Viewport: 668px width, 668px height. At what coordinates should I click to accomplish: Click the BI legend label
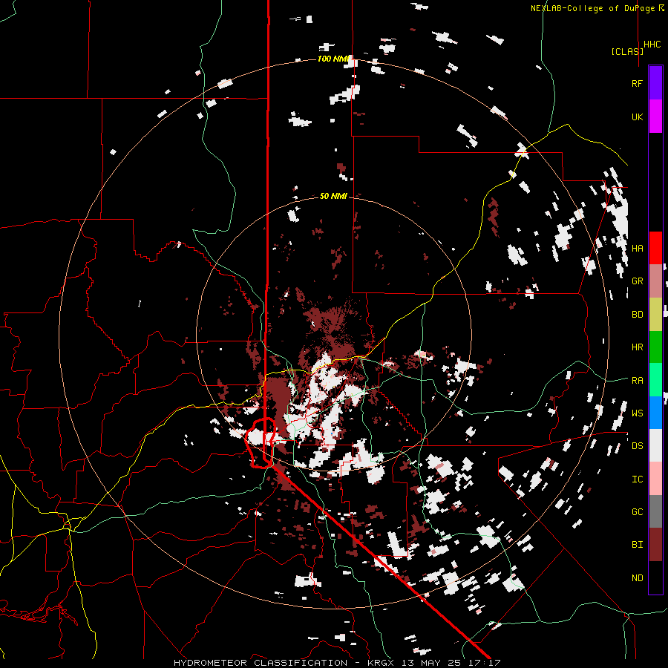[637, 545]
